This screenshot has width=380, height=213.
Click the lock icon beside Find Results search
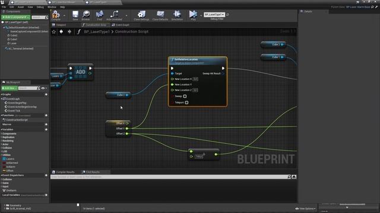coord(294,177)
